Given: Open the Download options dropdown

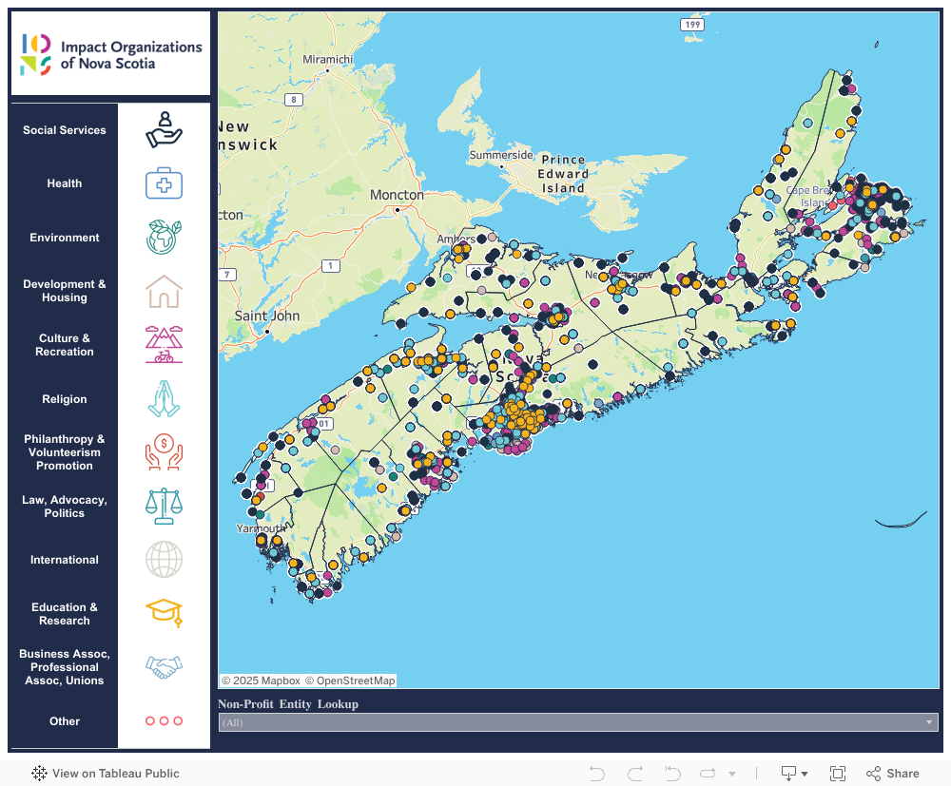Looking at the screenshot, I should pos(794,774).
